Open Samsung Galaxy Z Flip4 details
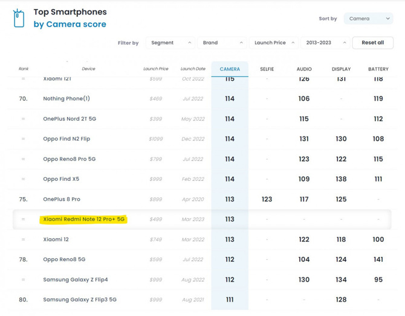Viewport: 405px width, 316px height. click(76, 280)
